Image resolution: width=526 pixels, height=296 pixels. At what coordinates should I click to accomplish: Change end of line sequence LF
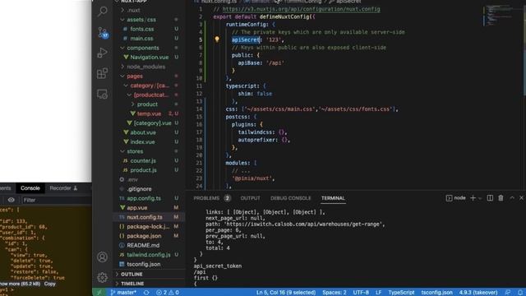378,293
